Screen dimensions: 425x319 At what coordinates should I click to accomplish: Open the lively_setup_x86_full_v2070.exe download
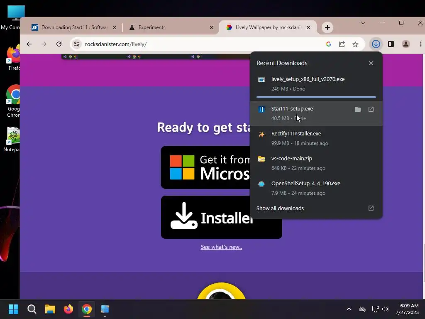(316, 84)
